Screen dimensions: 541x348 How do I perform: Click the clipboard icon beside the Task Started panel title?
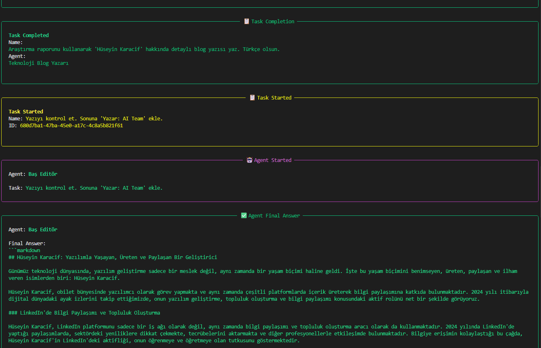point(252,98)
